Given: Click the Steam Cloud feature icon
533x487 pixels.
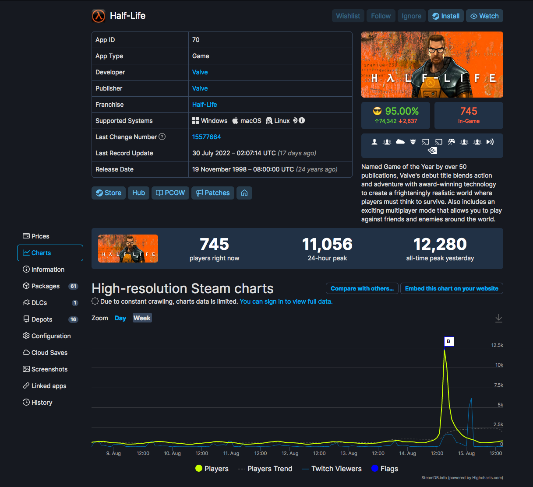Looking at the screenshot, I should (x=400, y=142).
